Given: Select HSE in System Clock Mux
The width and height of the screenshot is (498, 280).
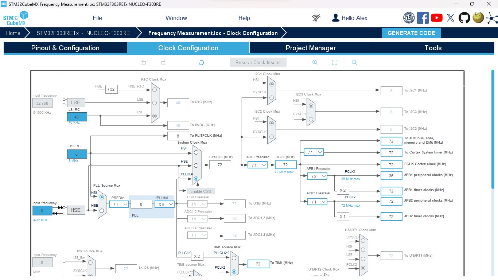Looking at the screenshot, I should 196,165.
